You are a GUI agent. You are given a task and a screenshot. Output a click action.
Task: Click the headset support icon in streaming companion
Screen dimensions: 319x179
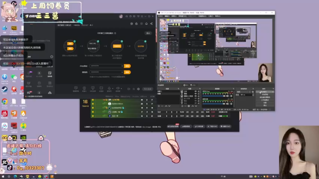(126, 16)
